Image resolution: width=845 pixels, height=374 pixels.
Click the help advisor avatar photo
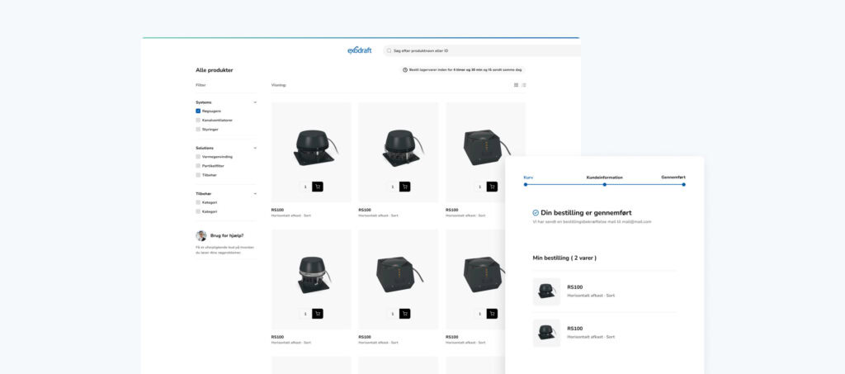point(201,235)
